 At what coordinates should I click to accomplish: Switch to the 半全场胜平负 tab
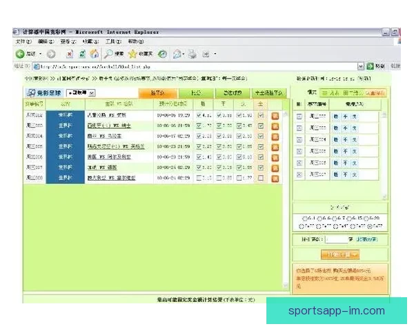tap(269, 93)
